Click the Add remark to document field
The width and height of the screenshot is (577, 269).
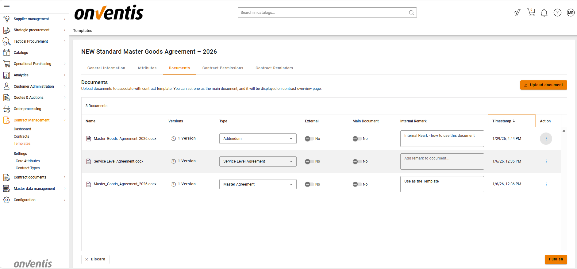pos(442,161)
